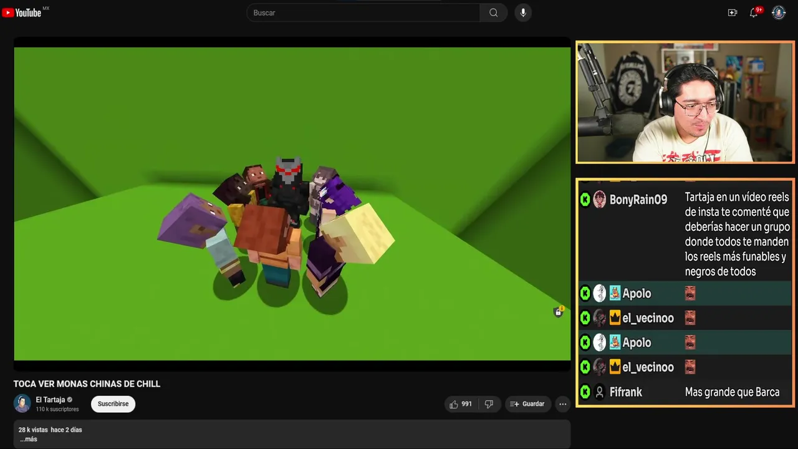This screenshot has height=449, width=798.
Task: Click the Buscar search field
Action: tap(363, 12)
